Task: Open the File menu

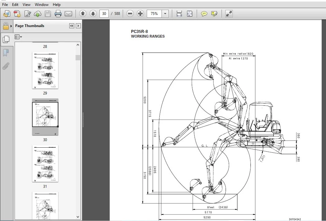Action: click(5, 4)
